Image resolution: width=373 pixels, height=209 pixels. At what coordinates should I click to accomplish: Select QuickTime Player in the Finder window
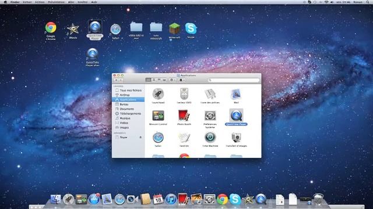tap(236, 115)
